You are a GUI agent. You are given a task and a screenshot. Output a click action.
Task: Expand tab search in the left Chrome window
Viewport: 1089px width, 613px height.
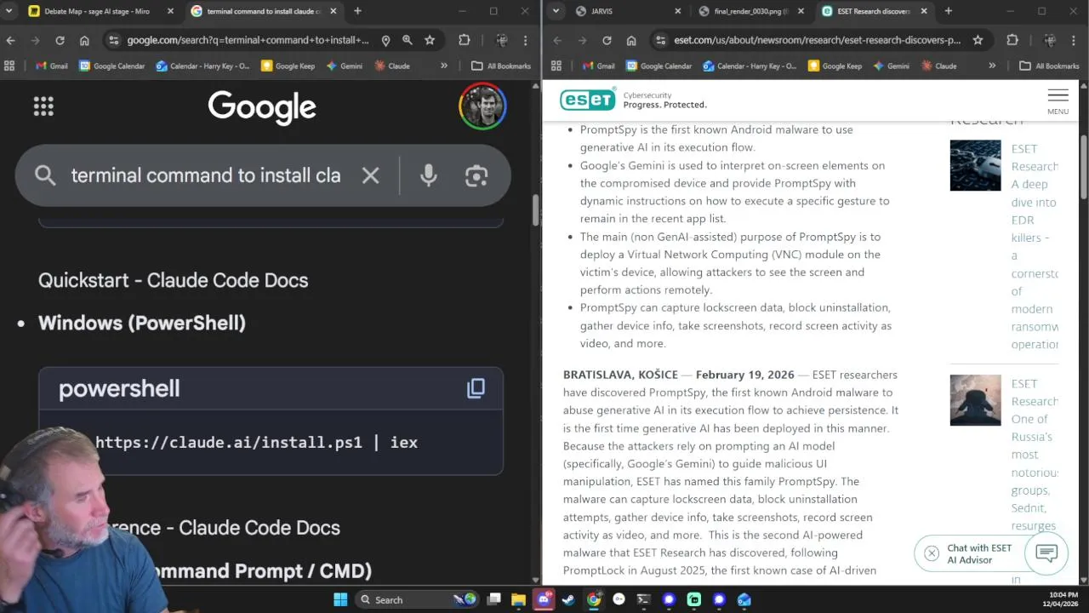tap(9, 11)
